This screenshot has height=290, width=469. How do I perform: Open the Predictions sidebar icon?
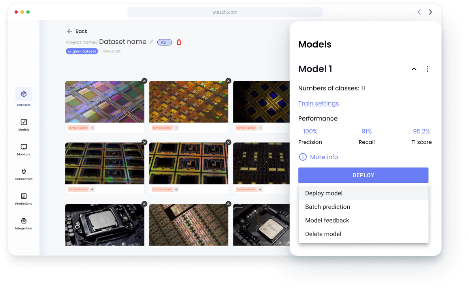pyautogui.click(x=24, y=196)
